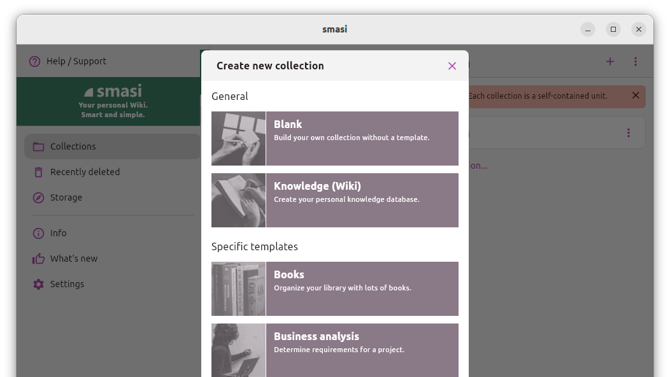Dismiss the self-contained unit info banner

[636, 96]
